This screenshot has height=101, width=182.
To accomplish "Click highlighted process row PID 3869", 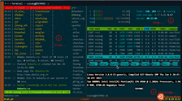I will point(133,57).
